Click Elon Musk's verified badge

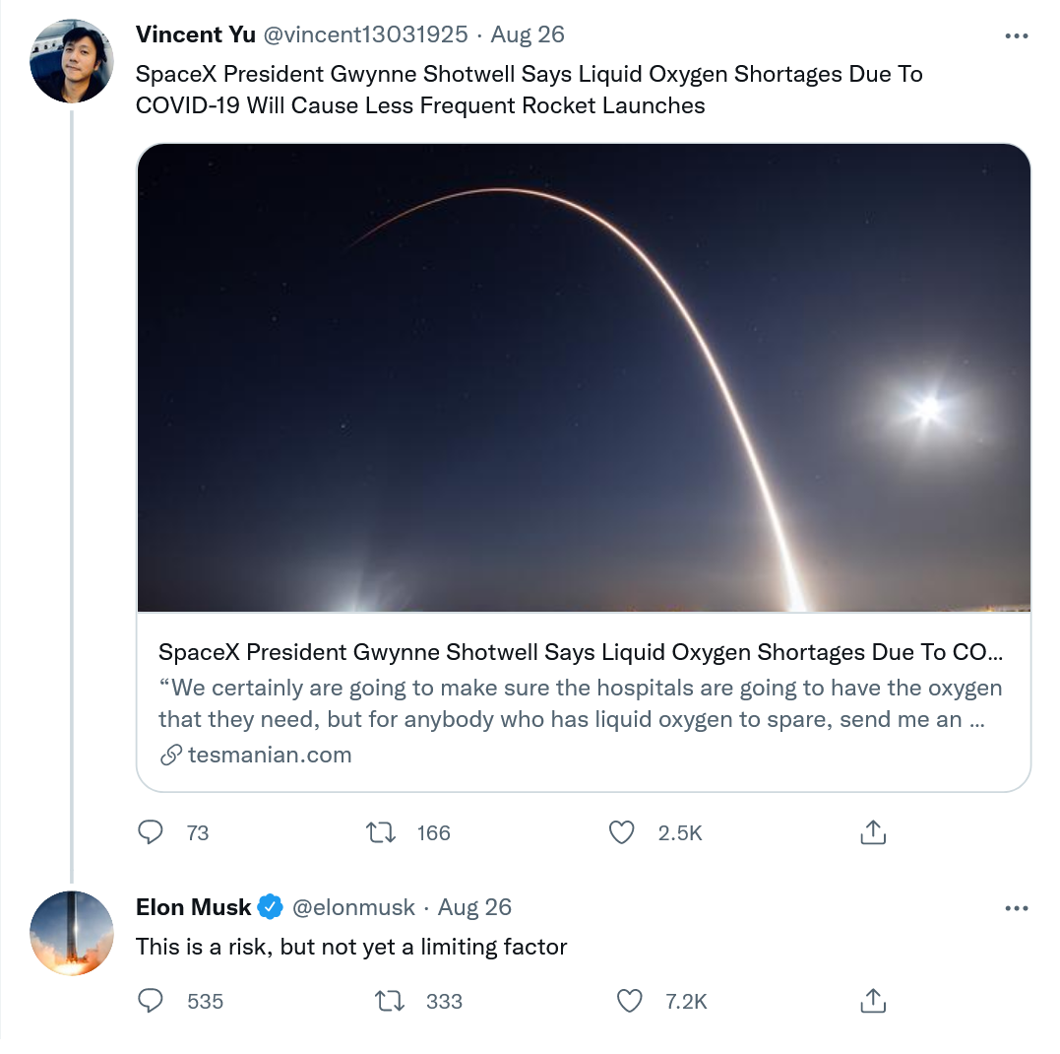(271, 907)
